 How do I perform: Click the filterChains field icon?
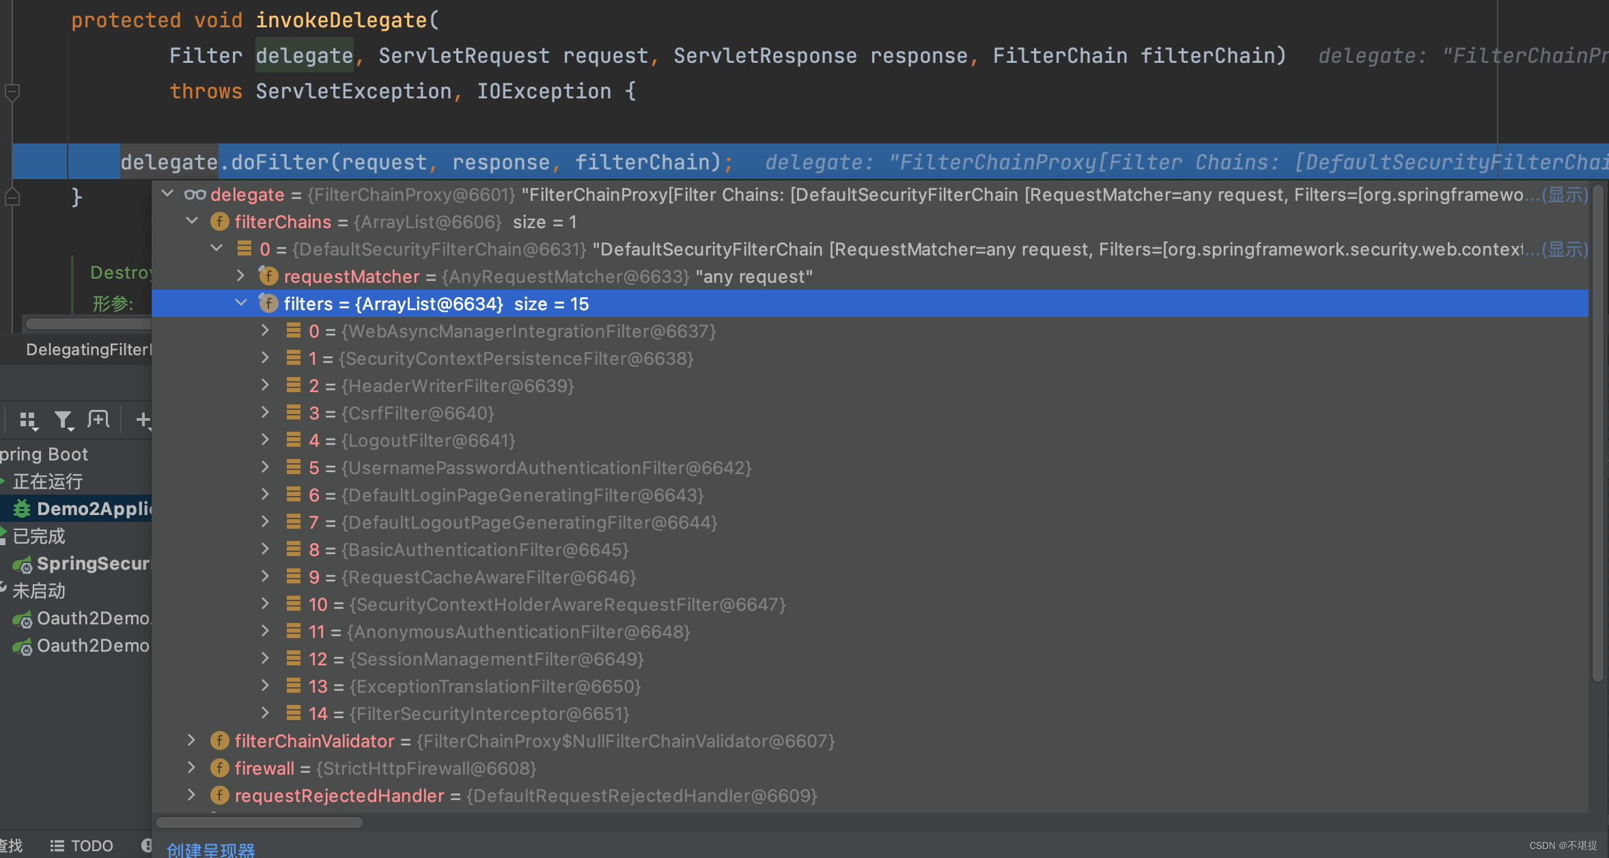pyautogui.click(x=219, y=221)
